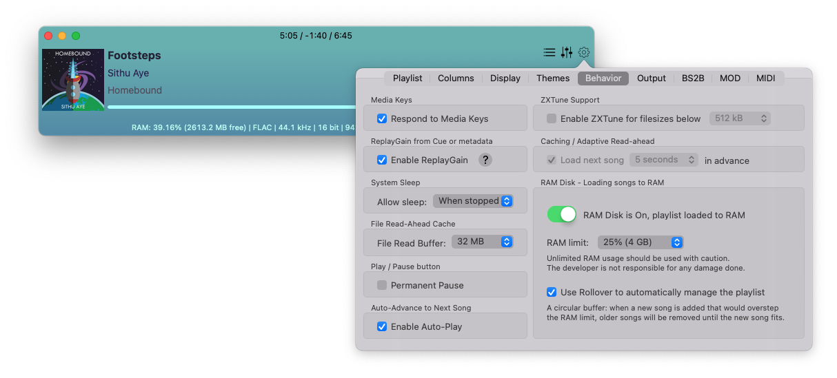Click the ReplayGain help question mark
The height and width of the screenshot is (378, 837).
[x=485, y=160]
